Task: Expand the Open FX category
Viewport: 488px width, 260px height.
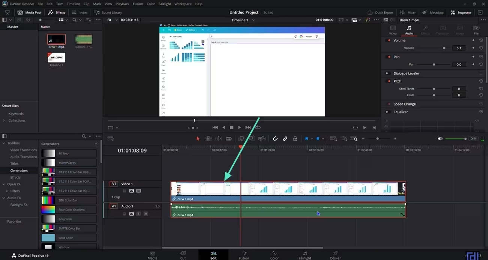Action: pyautogui.click(x=4, y=184)
